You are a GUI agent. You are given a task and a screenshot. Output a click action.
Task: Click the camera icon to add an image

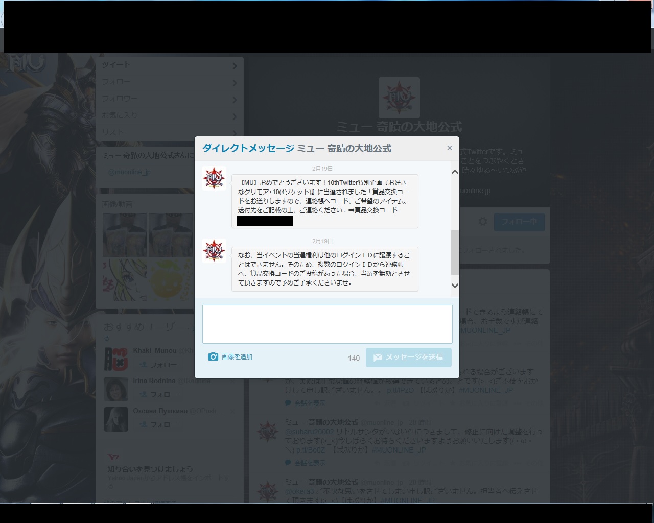tap(213, 356)
